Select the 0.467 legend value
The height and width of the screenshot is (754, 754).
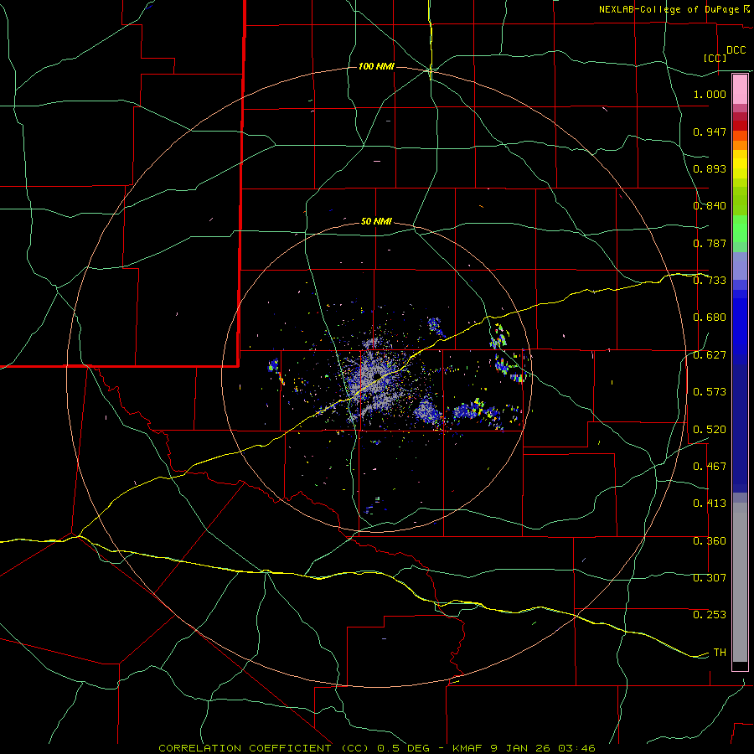click(710, 467)
